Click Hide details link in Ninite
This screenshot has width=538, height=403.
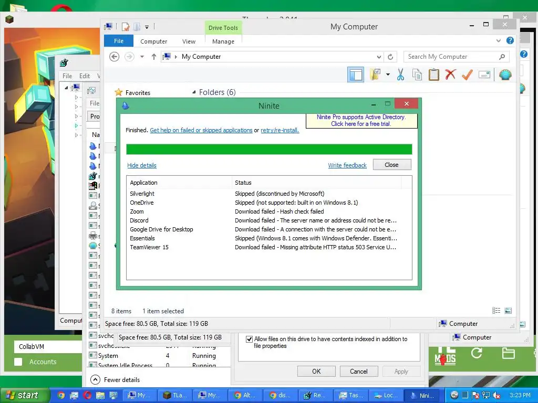(x=142, y=165)
